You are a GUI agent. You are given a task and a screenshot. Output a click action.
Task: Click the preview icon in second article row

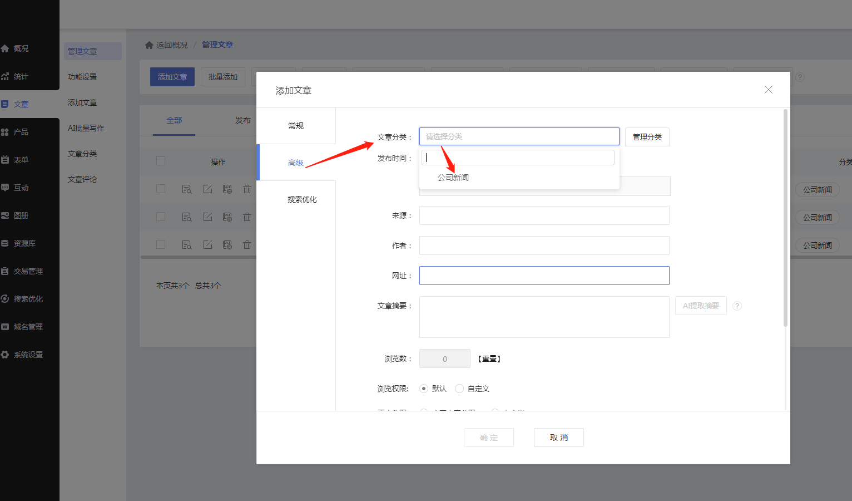pos(187,217)
